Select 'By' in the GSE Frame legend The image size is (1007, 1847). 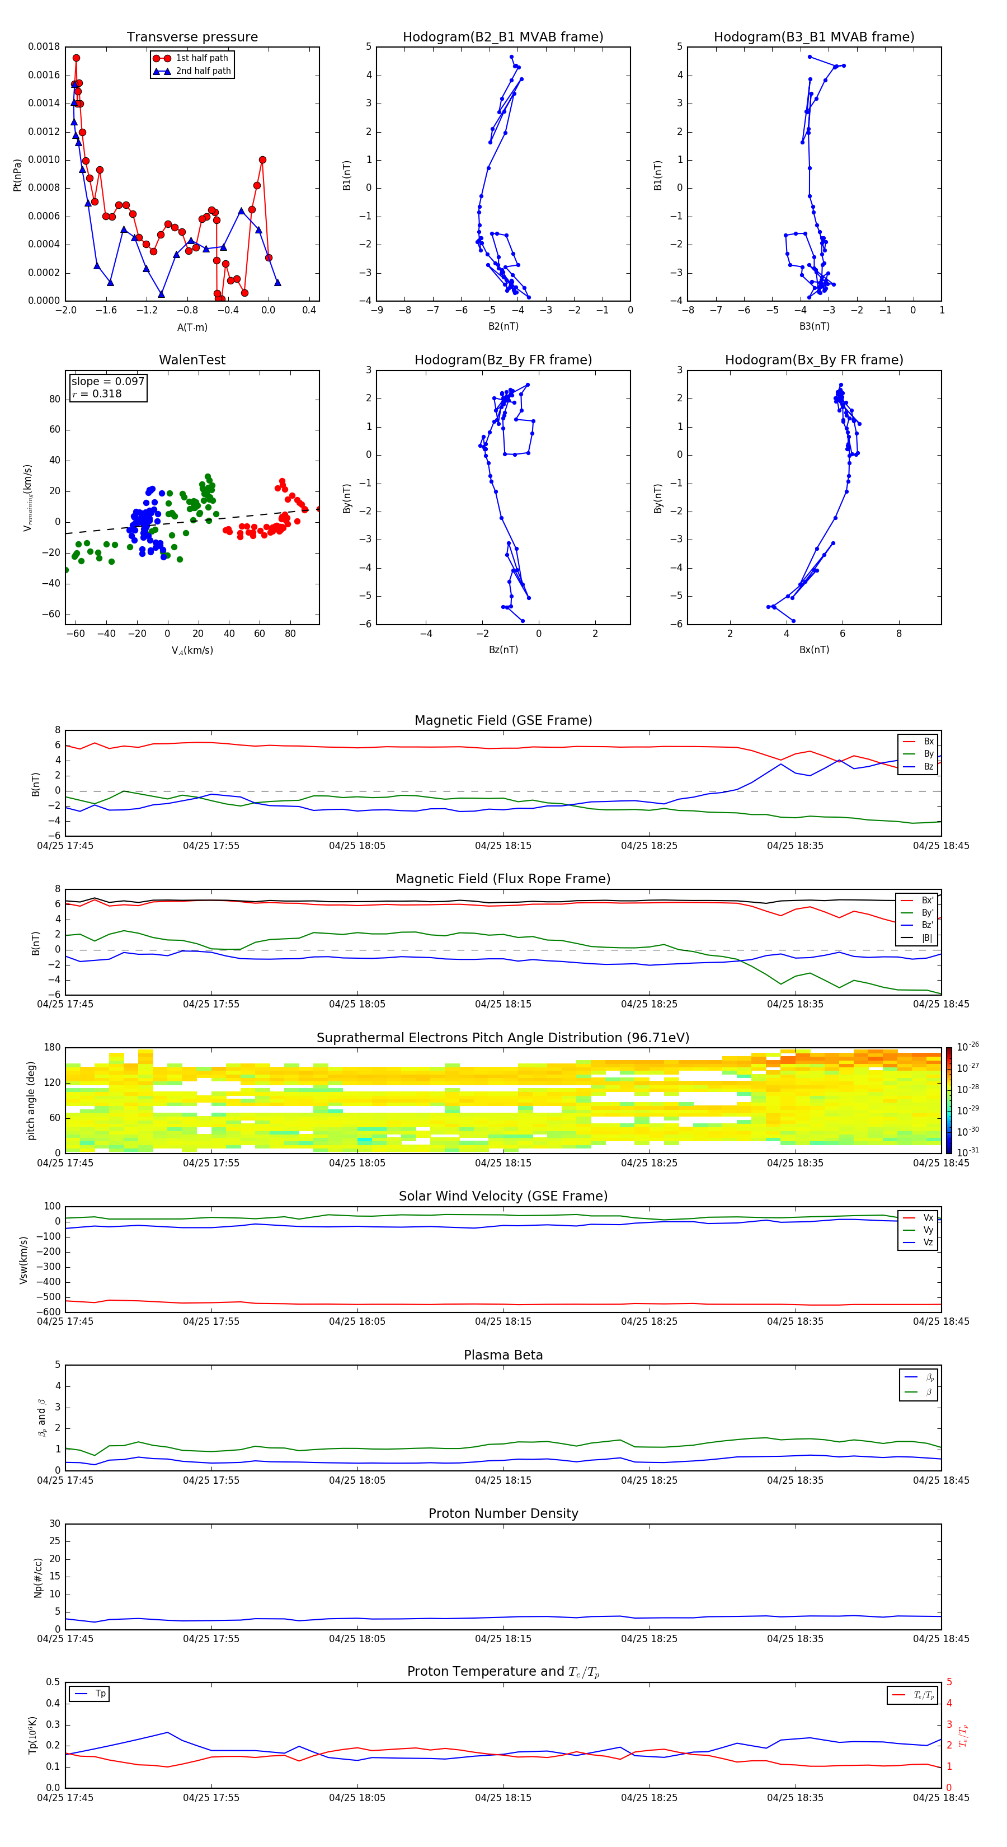pyautogui.click(x=919, y=753)
